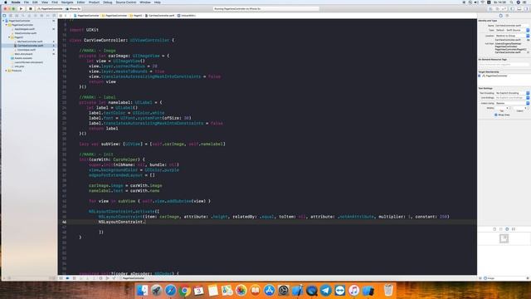Open the Navigate menu
The image size is (531, 299).
(67, 2)
